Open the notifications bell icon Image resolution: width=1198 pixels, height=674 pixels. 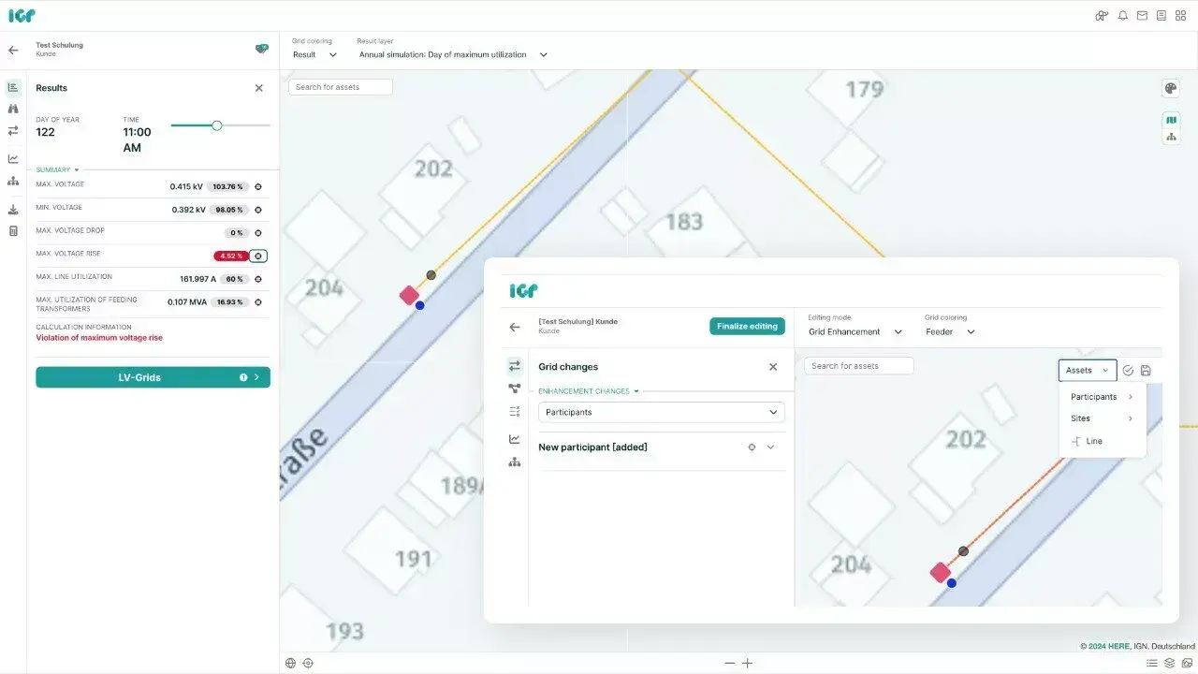click(1122, 16)
